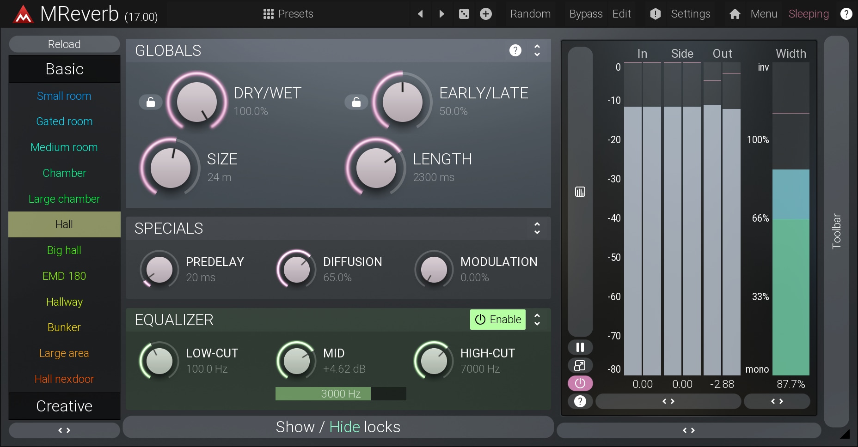Click the meter popup window icon
Image resolution: width=858 pixels, height=447 pixels.
[x=580, y=366]
